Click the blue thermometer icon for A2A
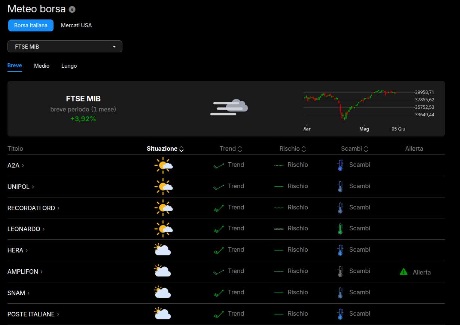 point(340,165)
